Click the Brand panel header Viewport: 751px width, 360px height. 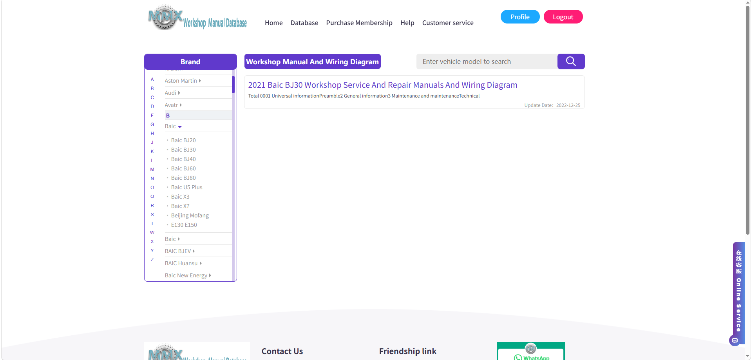point(190,62)
